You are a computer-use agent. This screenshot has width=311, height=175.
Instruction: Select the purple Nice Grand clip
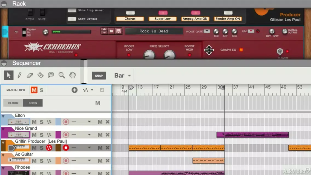(x=252, y=135)
